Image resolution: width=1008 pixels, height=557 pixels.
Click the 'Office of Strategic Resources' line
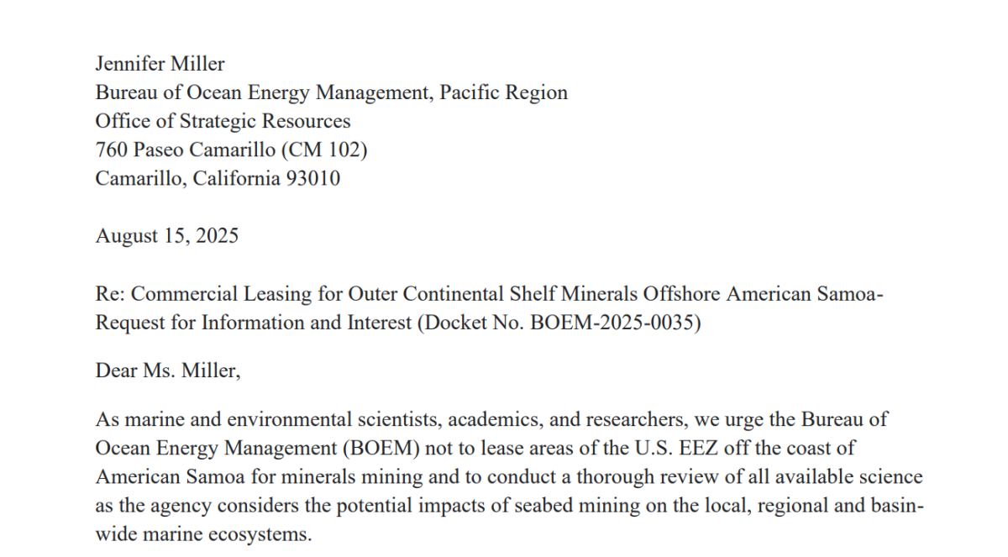point(223,121)
